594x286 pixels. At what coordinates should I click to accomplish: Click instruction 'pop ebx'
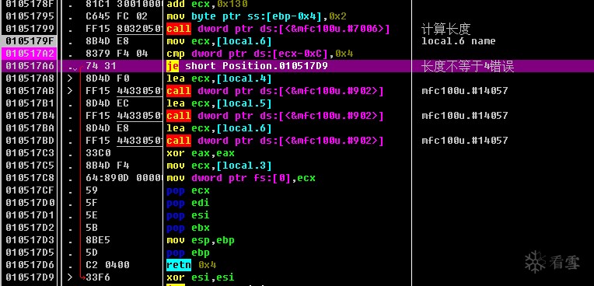point(188,228)
